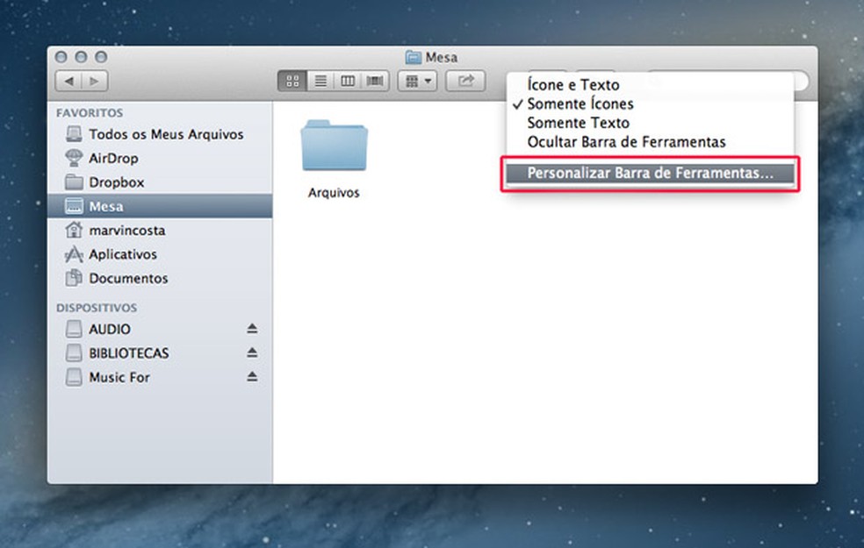Choose 'Somente Texto' menu option

pyautogui.click(x=651, y=123)
